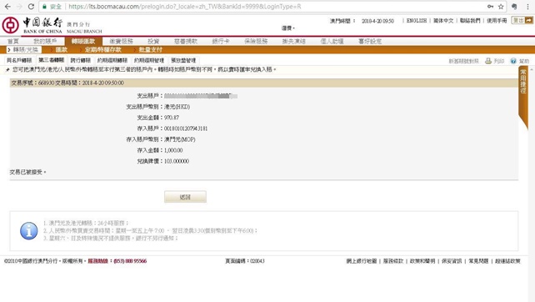Open the 網上銀行地圖 footer link

[362, 261]
